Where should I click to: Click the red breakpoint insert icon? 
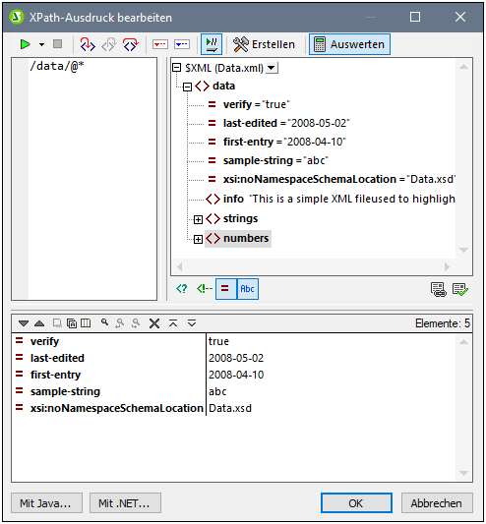(160, 44)
